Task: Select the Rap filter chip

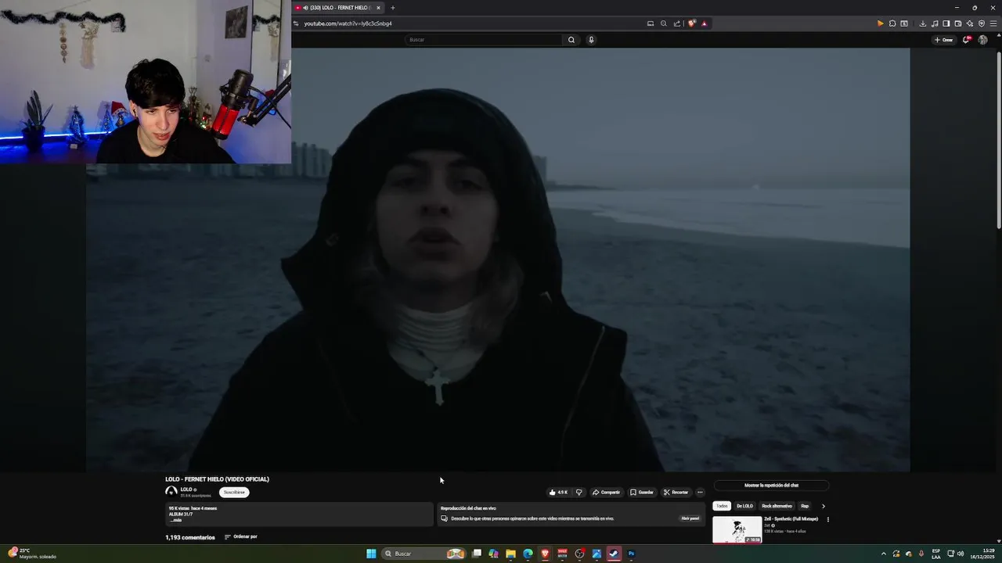Action: (x=805, y=506)
